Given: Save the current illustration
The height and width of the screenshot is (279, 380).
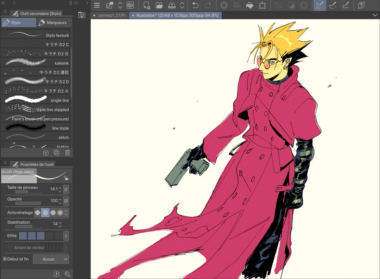Looking at the screenshot, I should (x=171, y=5).
